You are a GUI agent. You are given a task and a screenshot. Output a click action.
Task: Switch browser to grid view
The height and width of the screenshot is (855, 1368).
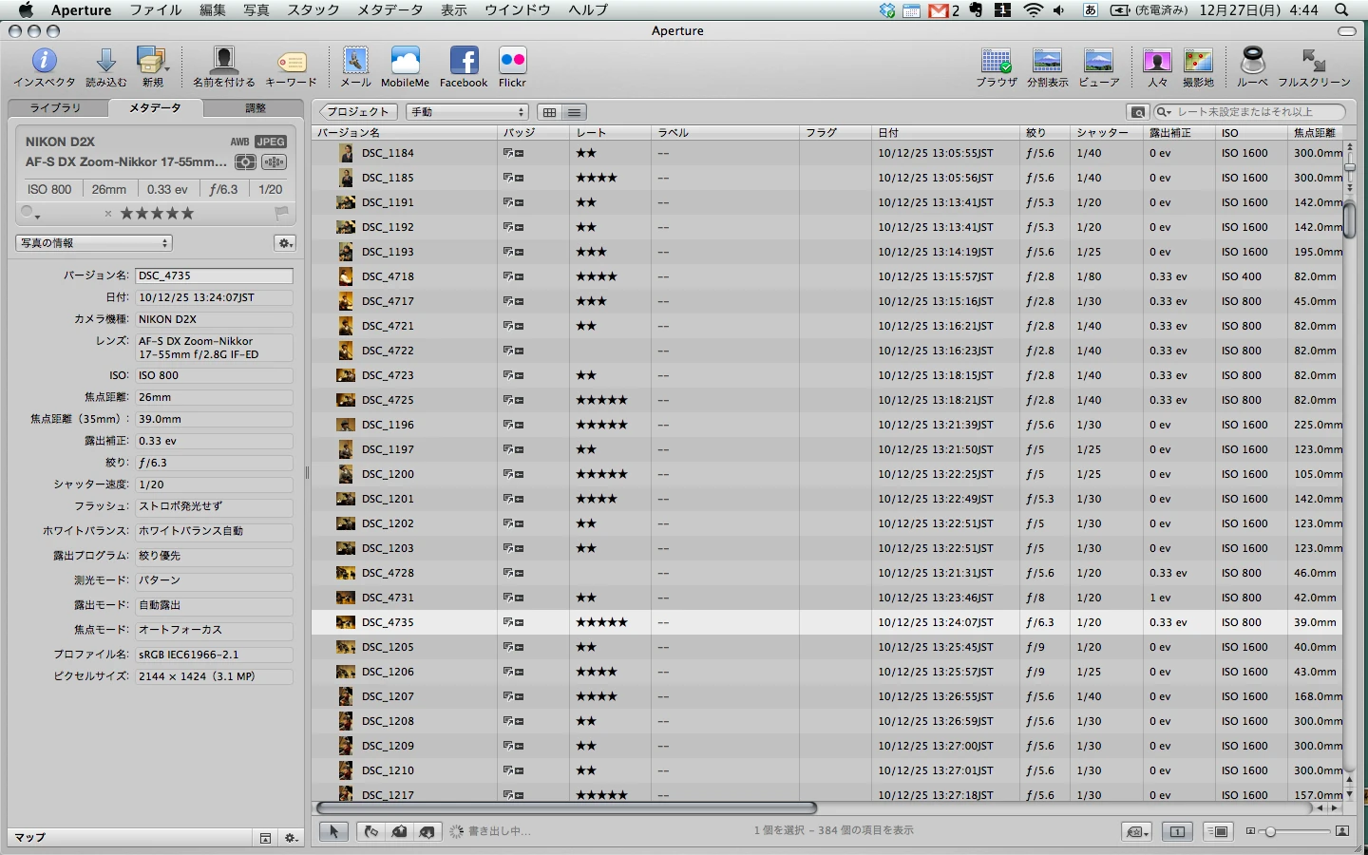pyautogui.click(x=549, y=112)
